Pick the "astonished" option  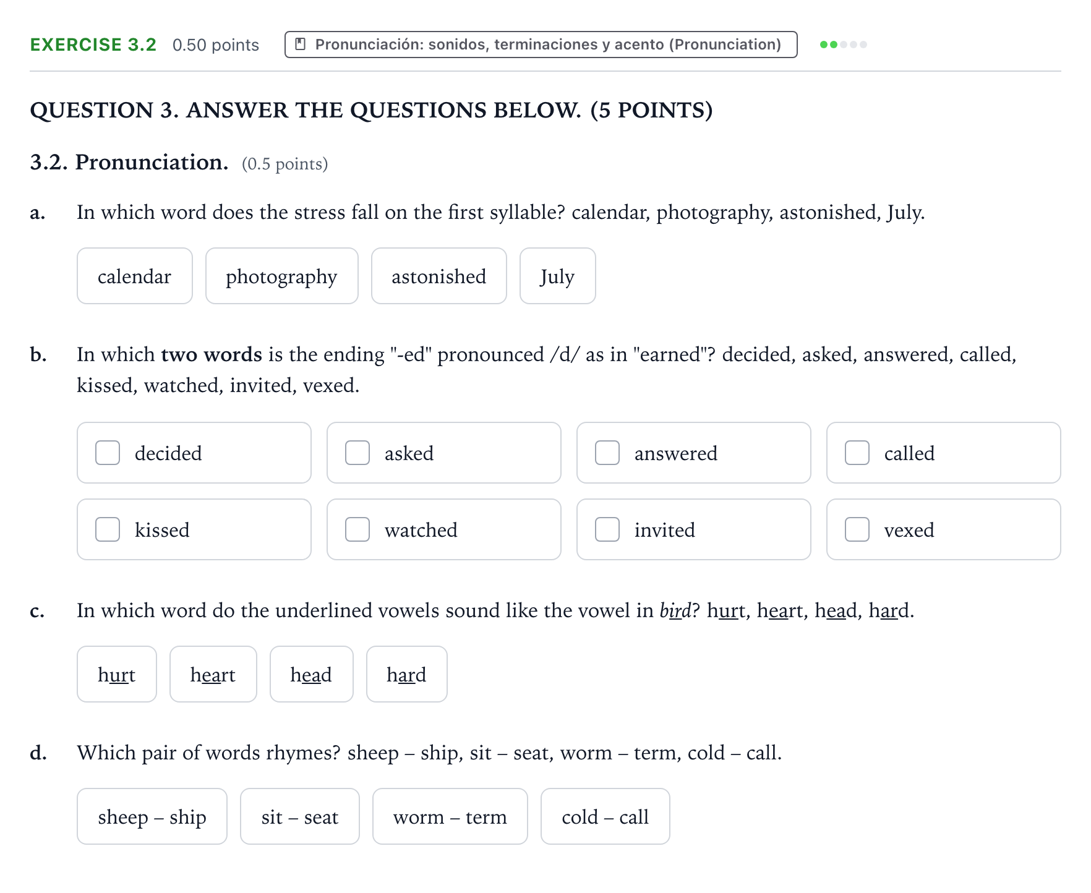[x=439, y=276]
